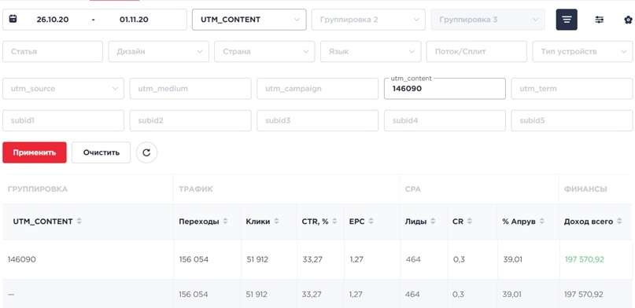The height and width of the screenshot is (308, 635).
Task: Open the sliders settings icon
Action: click(x=600, y=20)
